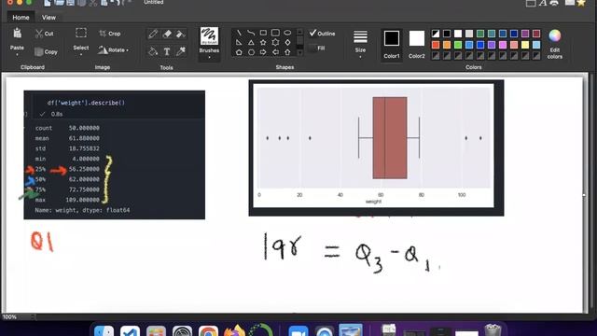597x336 pixels.
Task: Choose the right triangle shape
Action: (239, 42)
